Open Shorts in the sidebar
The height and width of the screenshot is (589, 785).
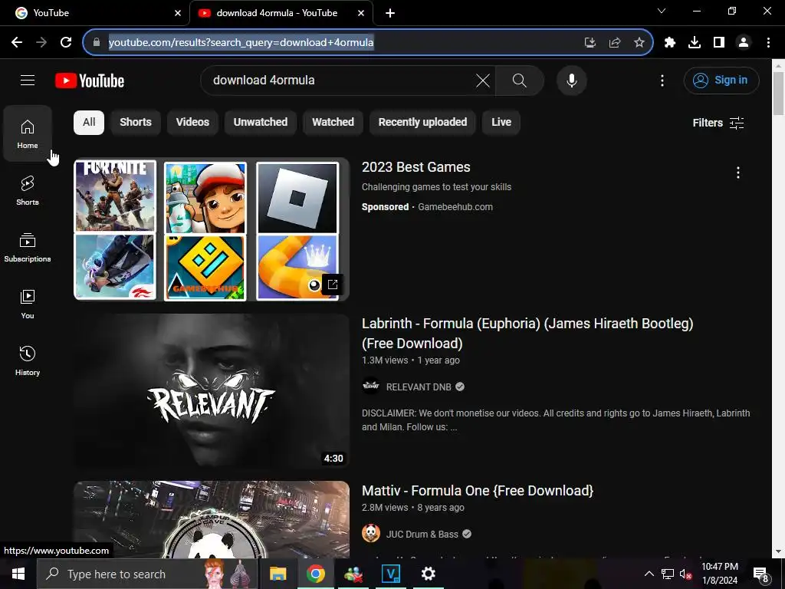click(28, 190)
